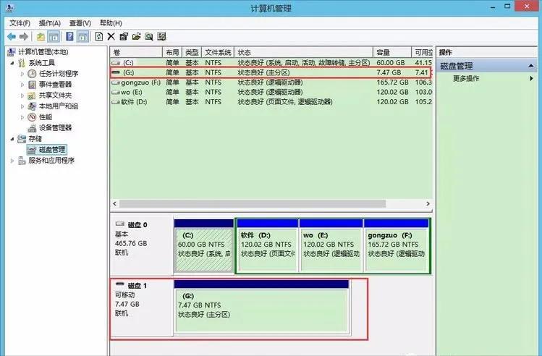This screenshot has height=356, width=542.
Task: Click the 文件系统 column header
Action: tap(218, 53)
